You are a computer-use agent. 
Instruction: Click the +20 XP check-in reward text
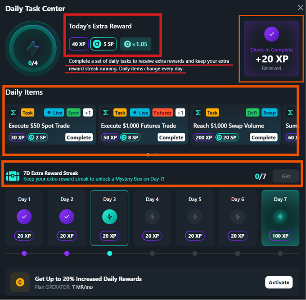272,59
